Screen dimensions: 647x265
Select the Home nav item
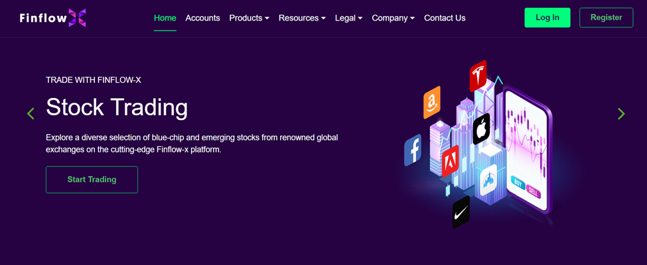(165, 18)
